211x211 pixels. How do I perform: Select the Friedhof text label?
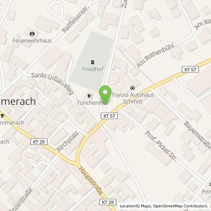coord(93,69)
